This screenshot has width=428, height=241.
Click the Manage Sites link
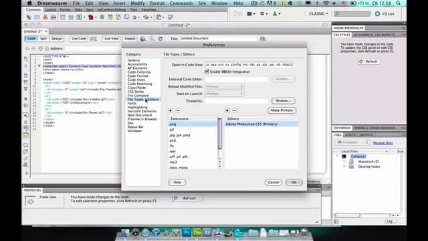383,143
